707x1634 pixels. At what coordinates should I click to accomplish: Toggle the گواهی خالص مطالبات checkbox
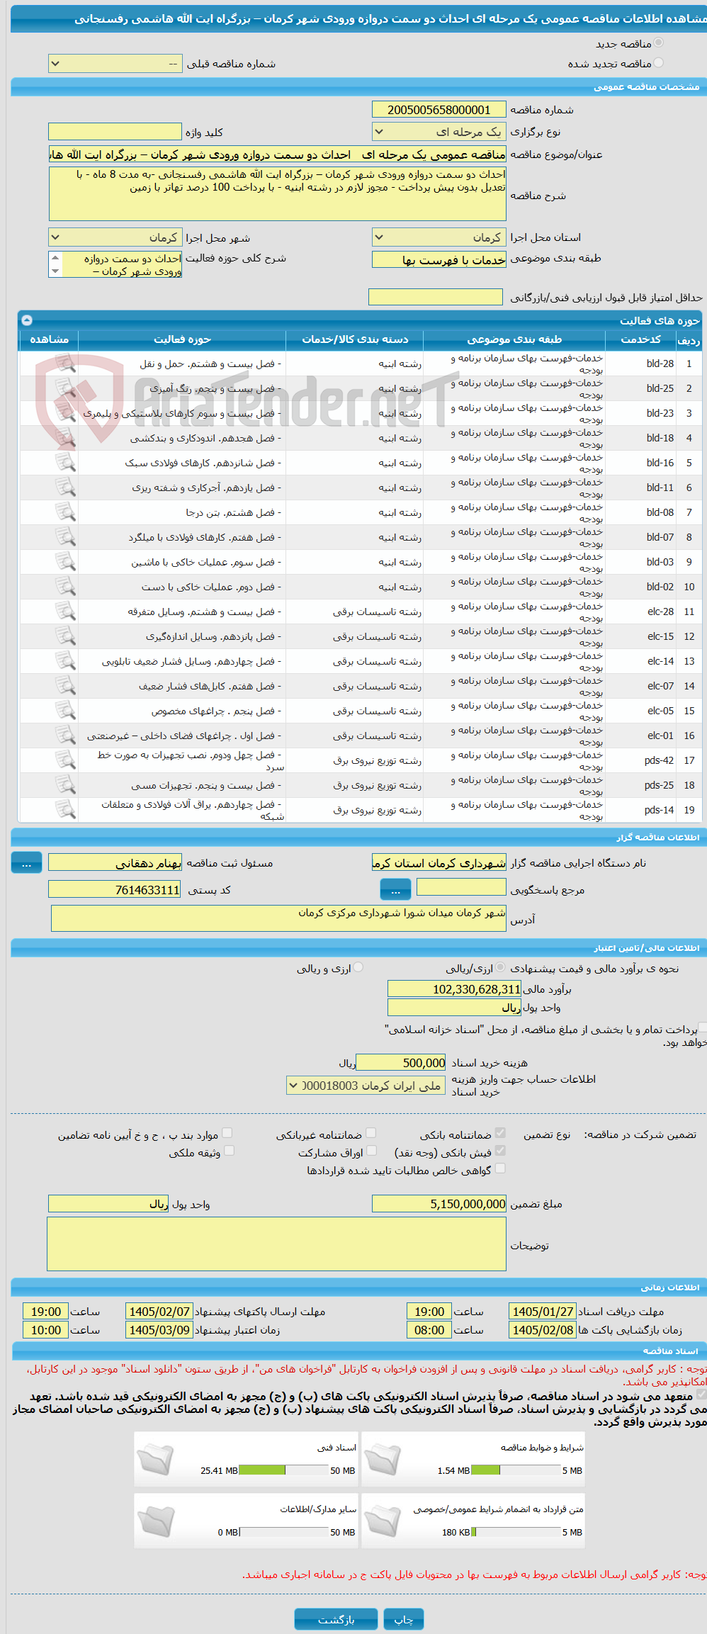pyautogui.click(x=500, y=1169)
